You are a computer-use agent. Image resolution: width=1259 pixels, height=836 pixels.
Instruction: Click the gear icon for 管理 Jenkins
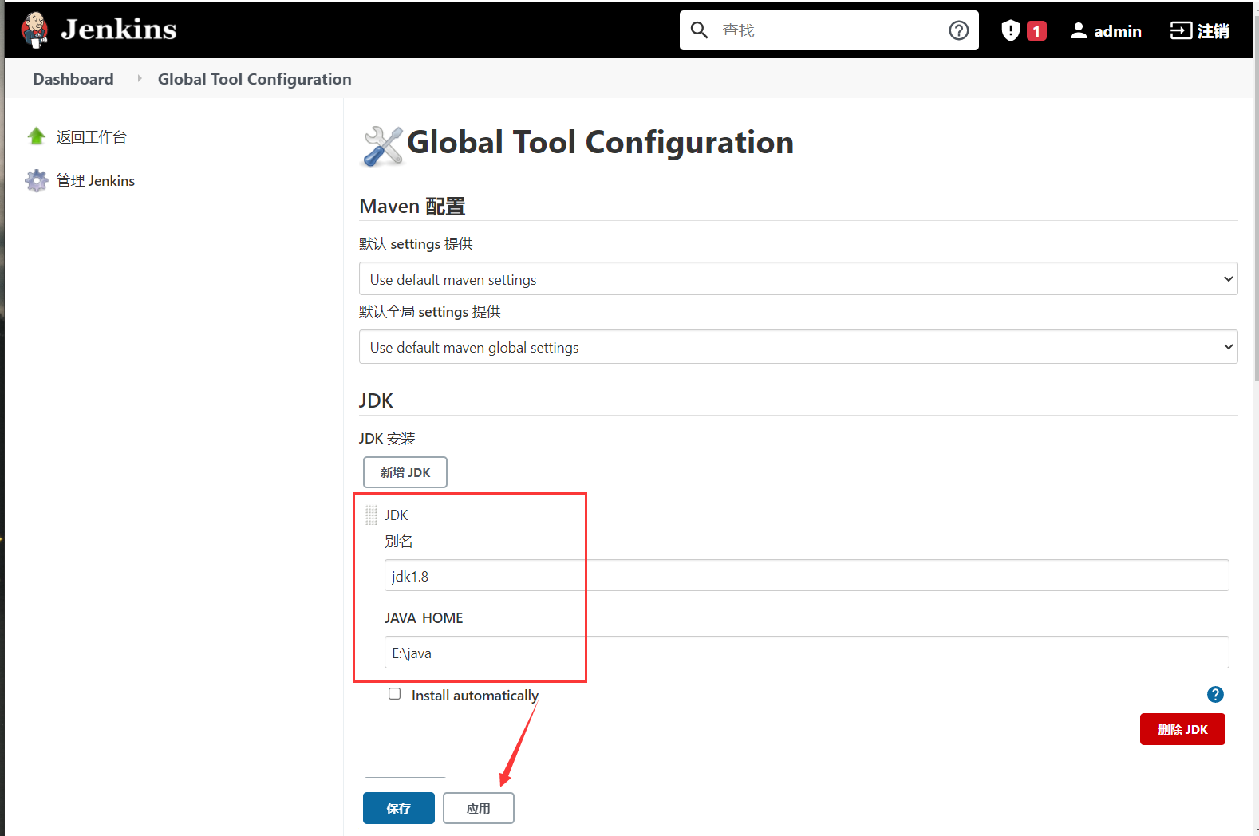click(x=36, y=180)
